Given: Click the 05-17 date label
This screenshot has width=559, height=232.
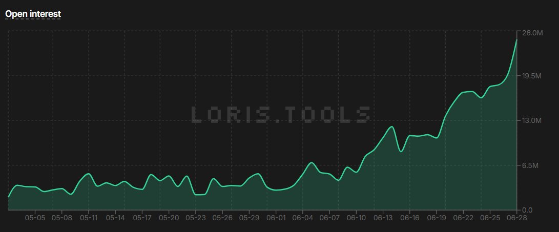Looking at the screenshot, I should click(142, 217).
